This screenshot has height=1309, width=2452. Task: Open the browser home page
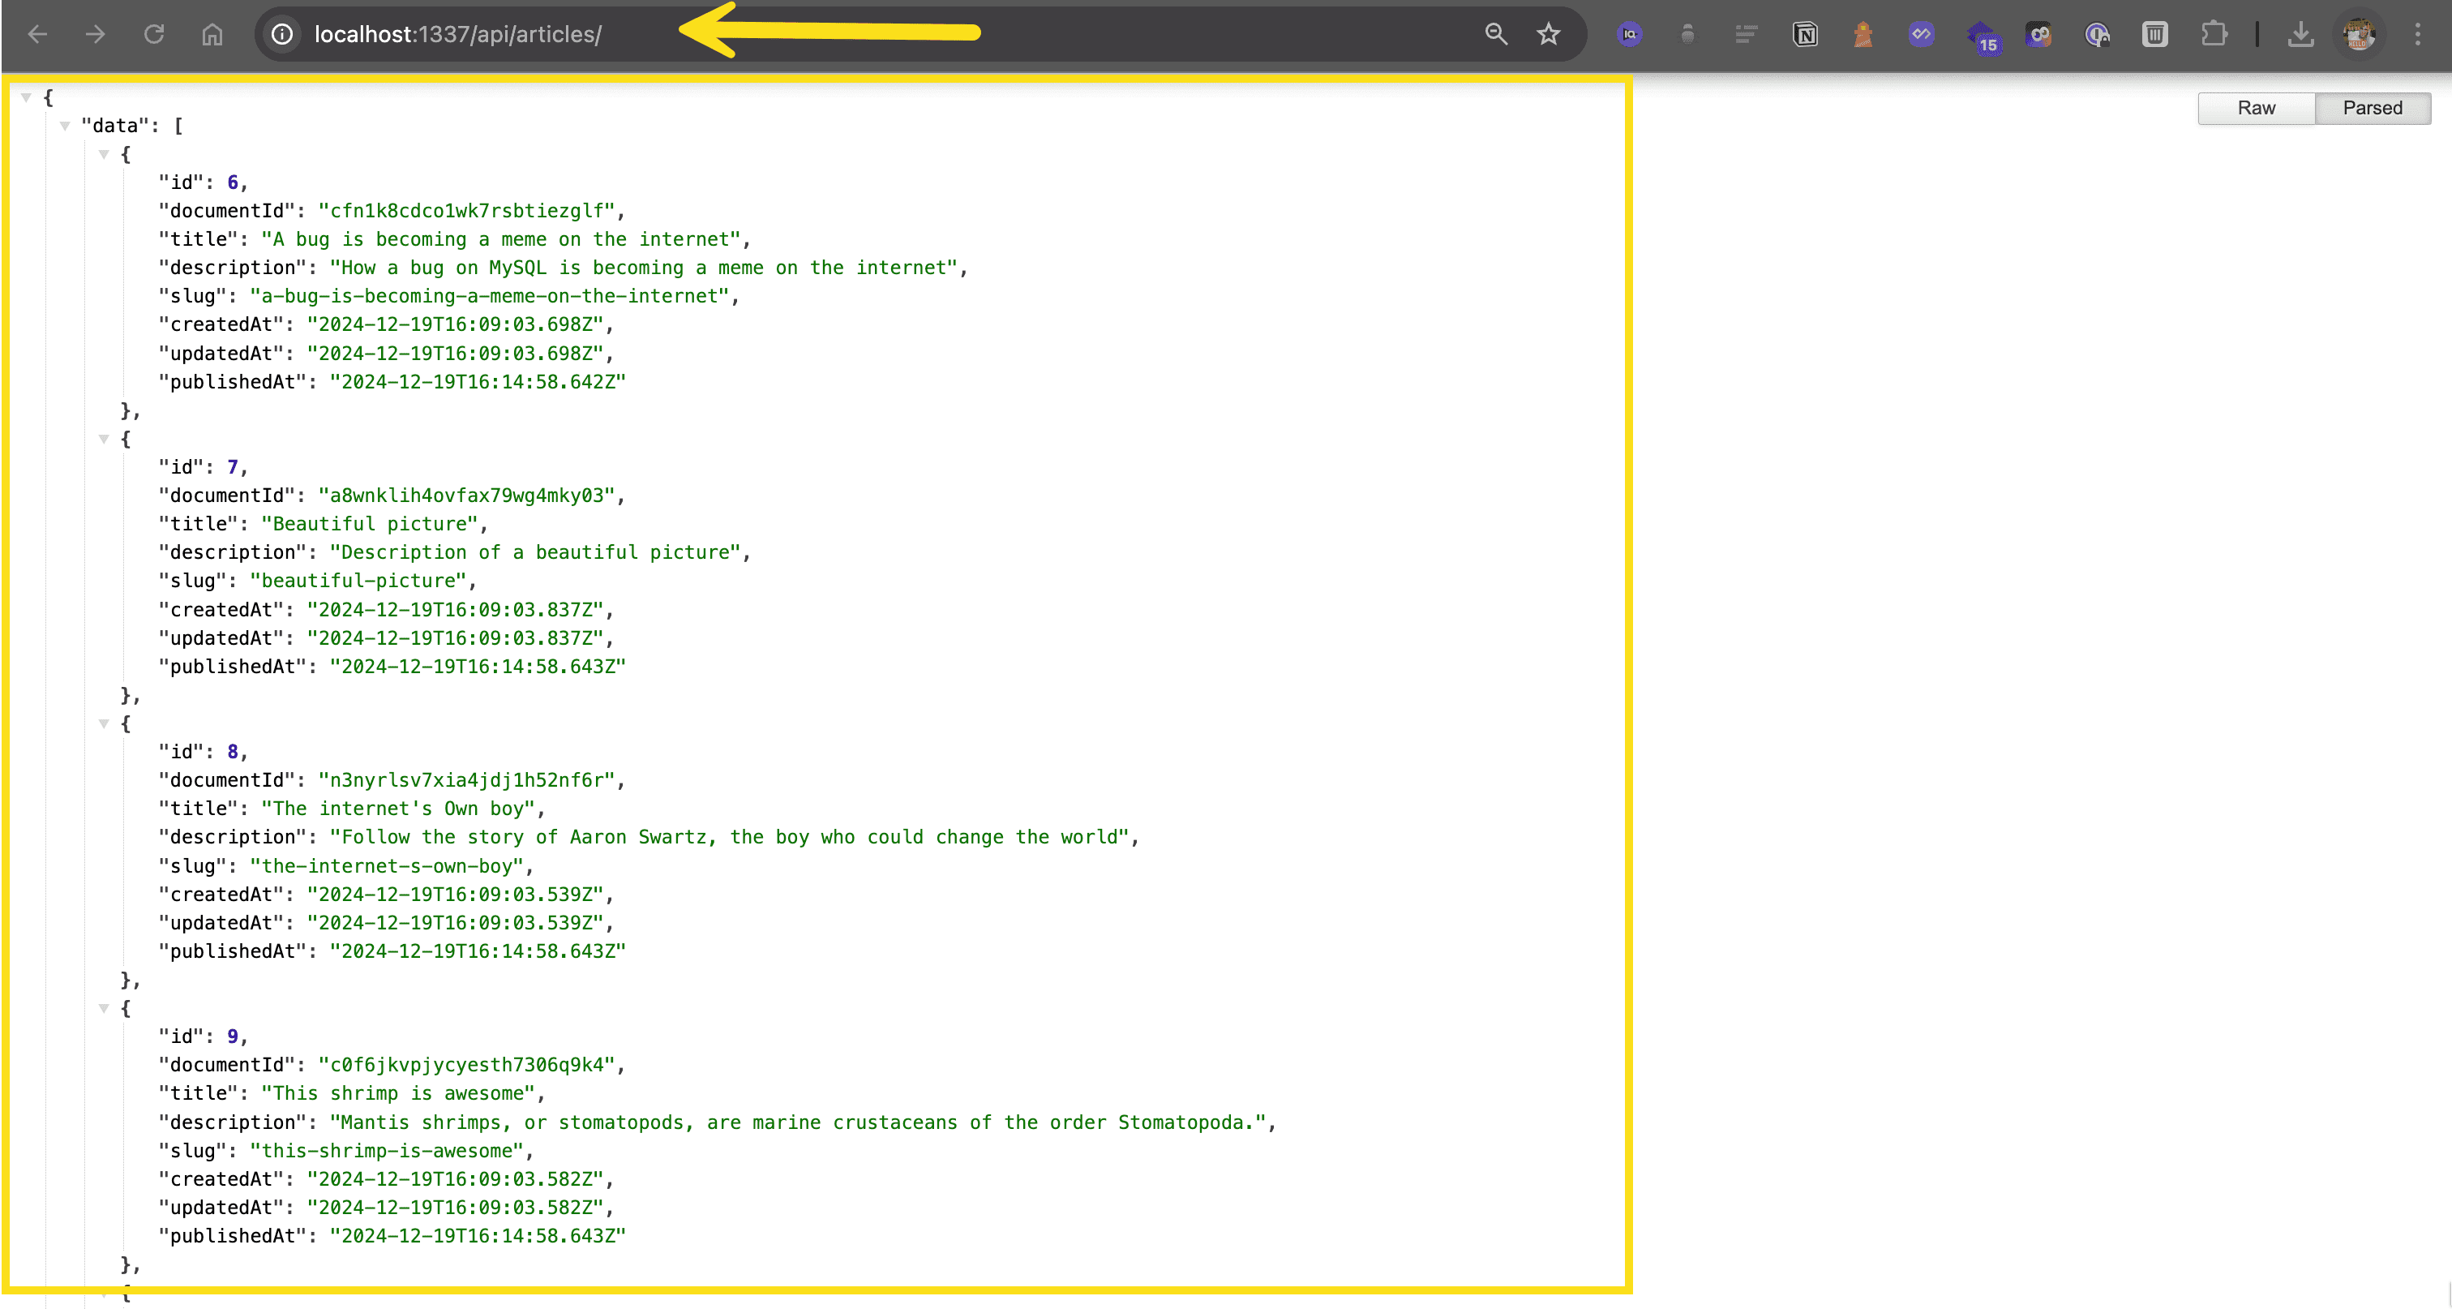tap(212, 35)
